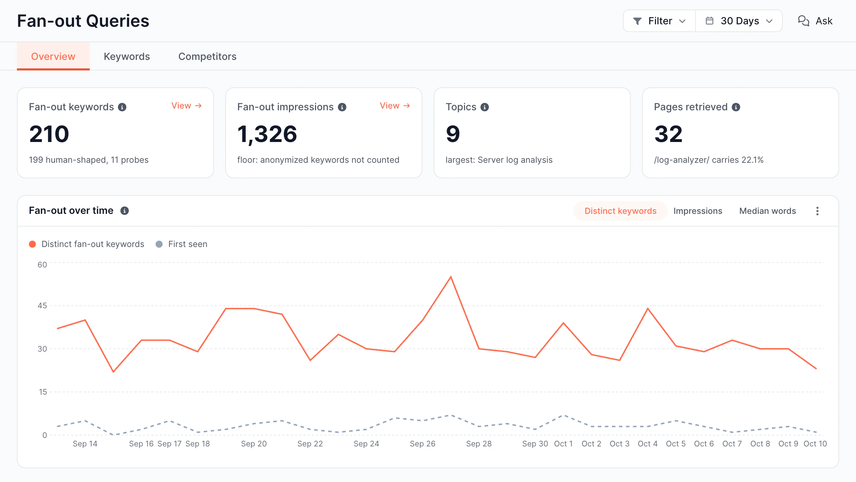Click the Topics count 9

453,134
